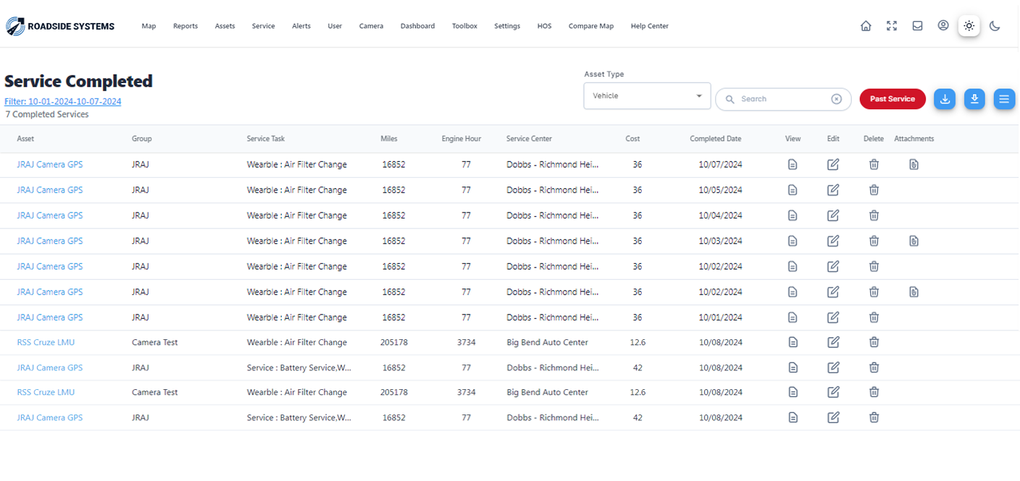Click inside the Search input field
1020x481 pixels.
coord(782,99)
